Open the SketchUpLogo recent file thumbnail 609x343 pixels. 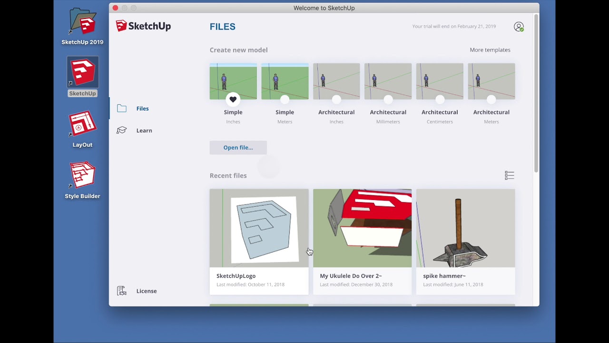tap(259, 228)
